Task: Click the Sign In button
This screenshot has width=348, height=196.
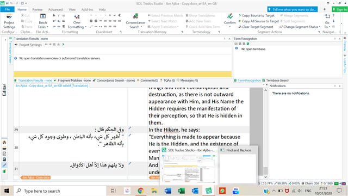Action: [x=339, y=9]
